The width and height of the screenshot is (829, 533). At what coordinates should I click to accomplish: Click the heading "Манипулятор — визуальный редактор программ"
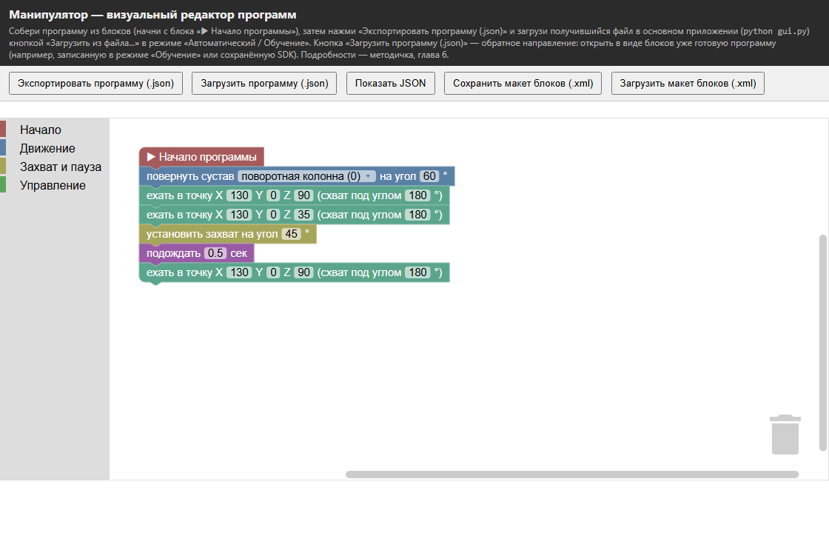(x=152, y=15)
